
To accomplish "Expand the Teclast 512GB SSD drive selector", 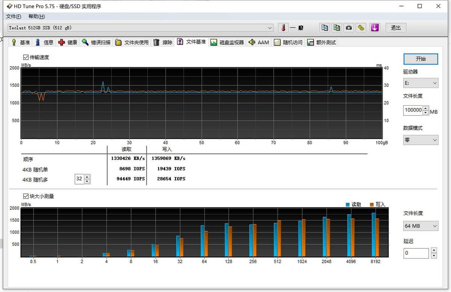I will [x=141, y=28].
